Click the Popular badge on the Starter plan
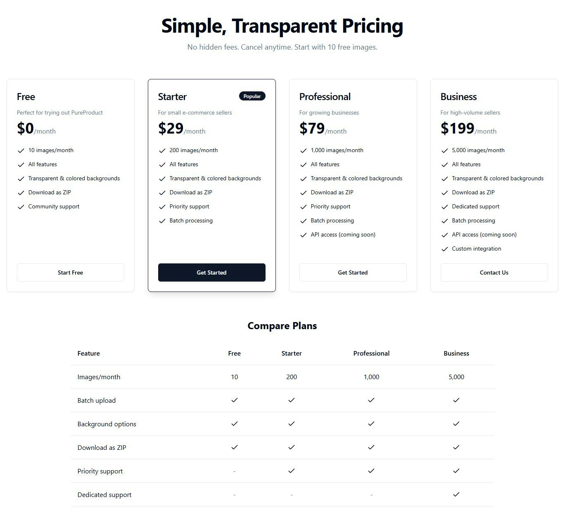Screen dimensions: 567x509 (252, 96)
